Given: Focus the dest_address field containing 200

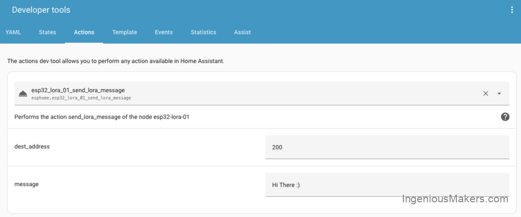Looking at the screenshot, I should [x=387, y=147].
